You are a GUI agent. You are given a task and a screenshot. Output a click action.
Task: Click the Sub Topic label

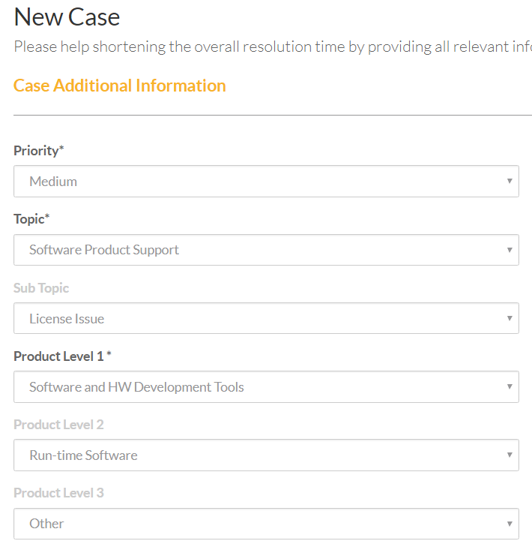pyautogui.click(x=41, y=288)
